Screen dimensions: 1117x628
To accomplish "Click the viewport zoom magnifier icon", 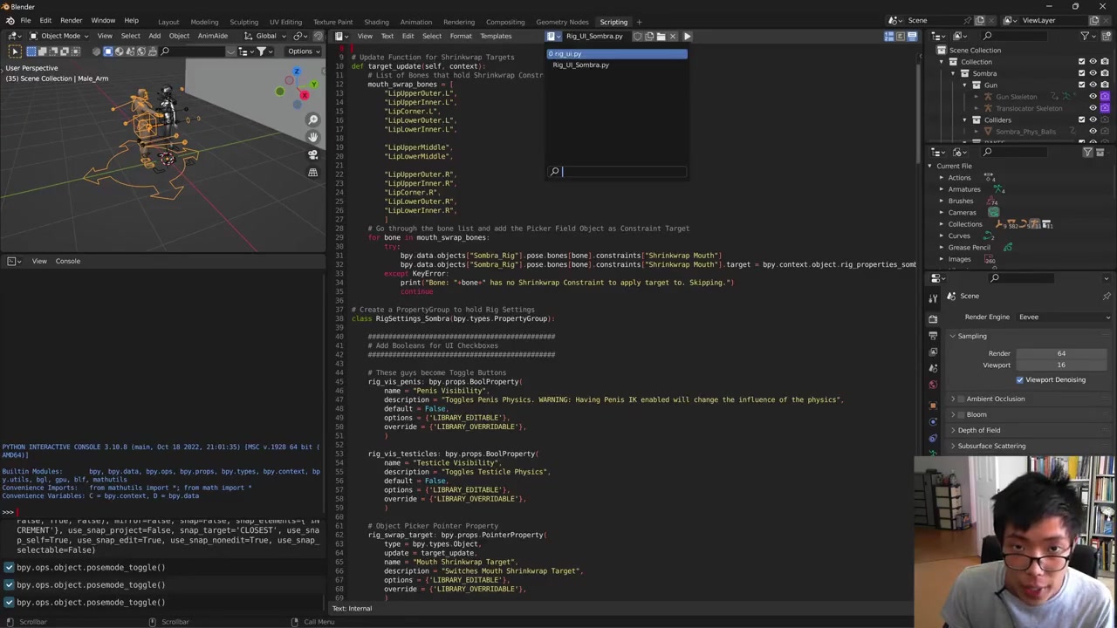I will point(312,119).
